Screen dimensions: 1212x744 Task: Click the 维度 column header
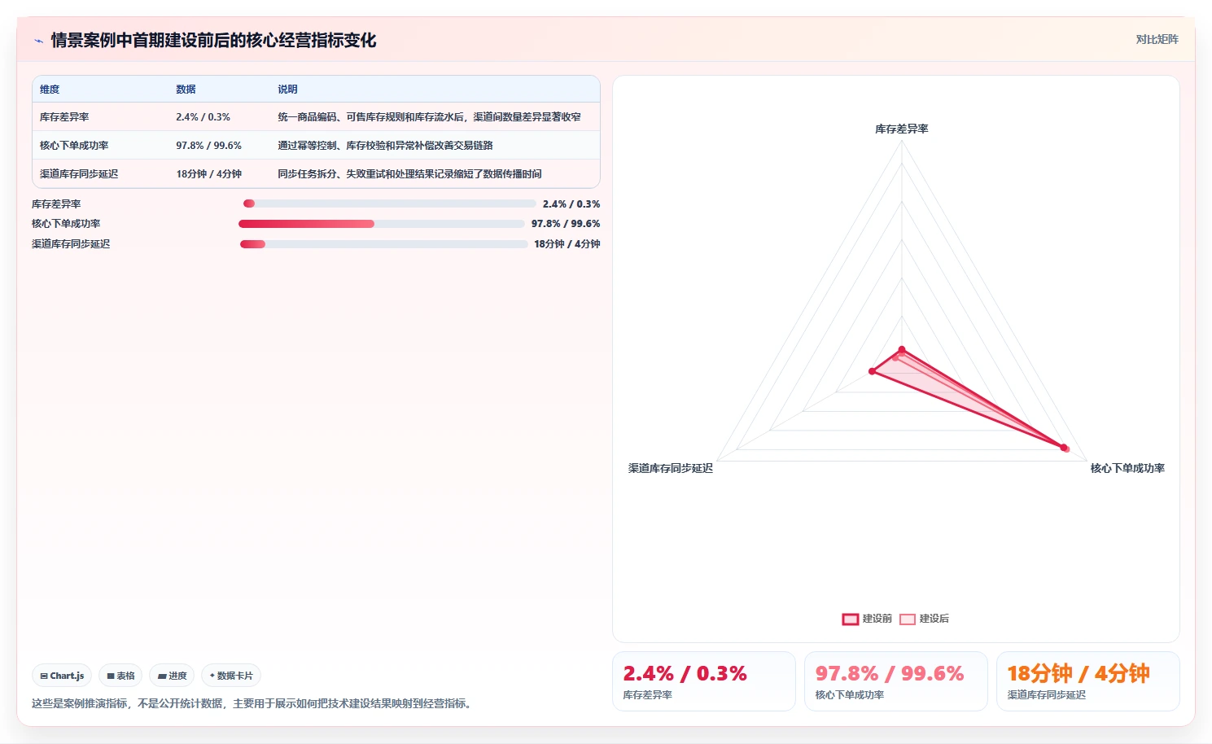pyautogui.click(x=50, y=90)
